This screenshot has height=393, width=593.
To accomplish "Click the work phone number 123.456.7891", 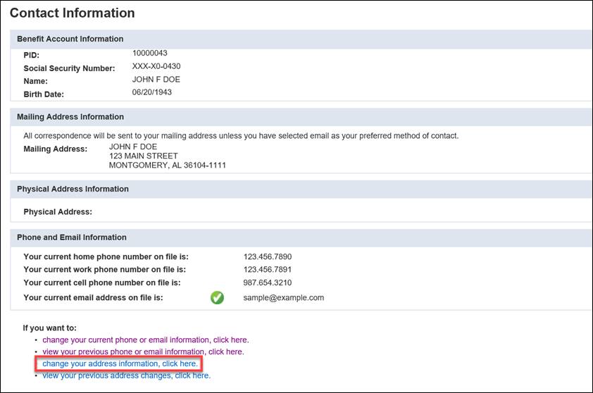I will [x=268, y=270].
